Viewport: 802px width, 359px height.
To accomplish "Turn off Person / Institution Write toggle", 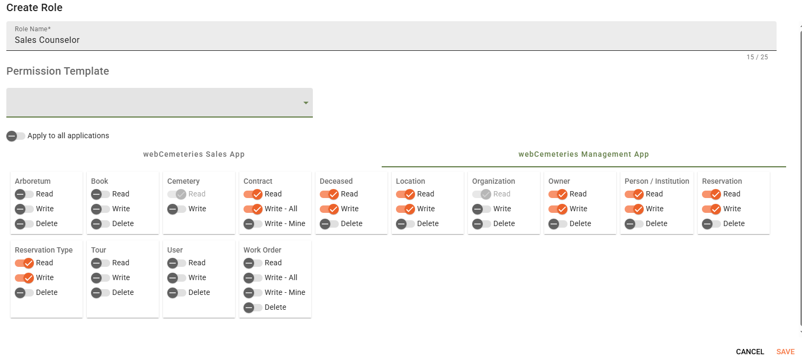I will 634,209.
